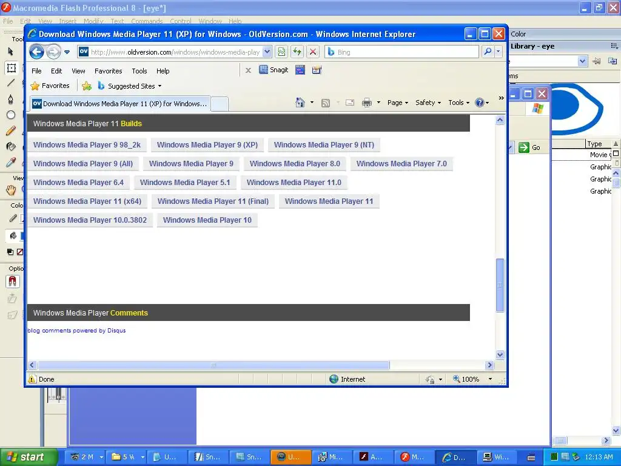Toggle Snap to Objects magnet option

(x=12, y=282)
